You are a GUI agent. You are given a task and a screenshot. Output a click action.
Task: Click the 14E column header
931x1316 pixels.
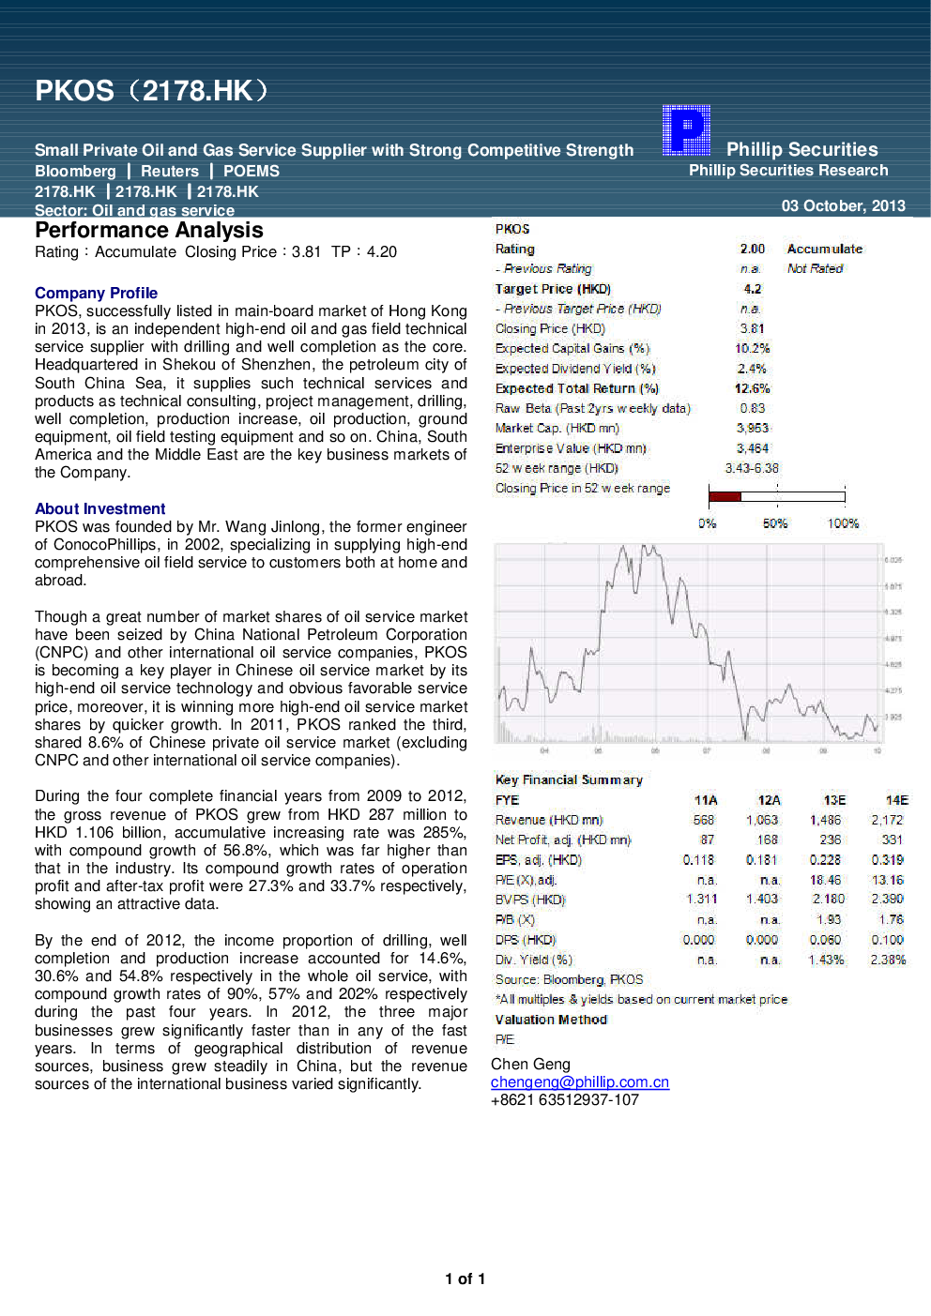[x=896, y=800]
